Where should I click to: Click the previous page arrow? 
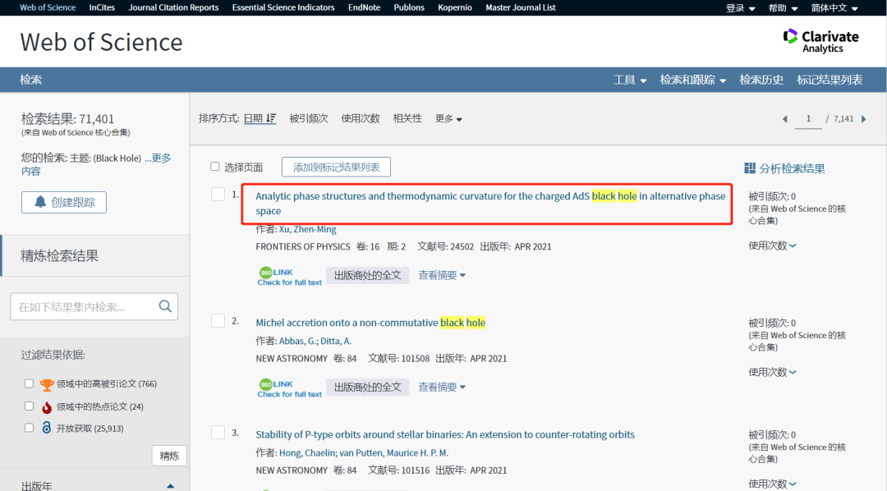pos(784,119)
